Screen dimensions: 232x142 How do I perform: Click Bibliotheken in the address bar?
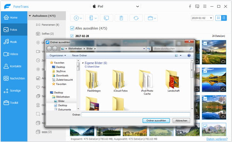tap(75, 49)
